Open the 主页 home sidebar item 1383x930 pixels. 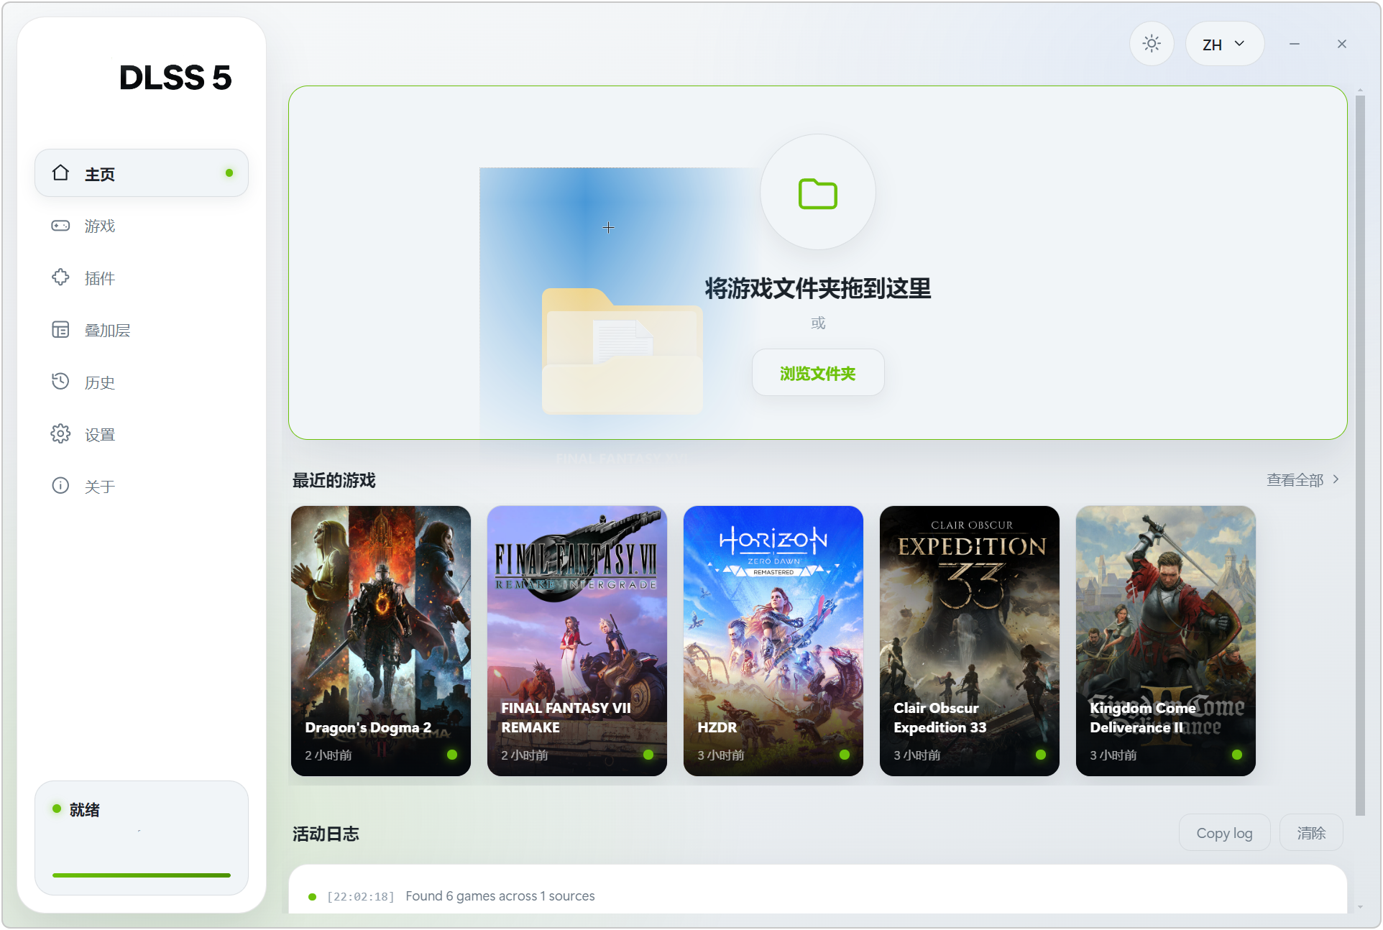pyautogui.click(x=142, y=173)
